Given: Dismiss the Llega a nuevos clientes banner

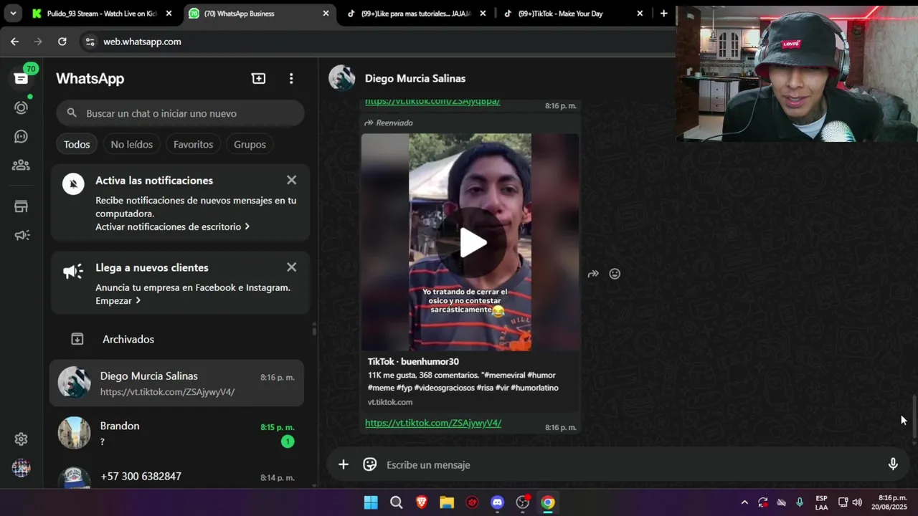Looking at the screenshot, I should (291, 267).
